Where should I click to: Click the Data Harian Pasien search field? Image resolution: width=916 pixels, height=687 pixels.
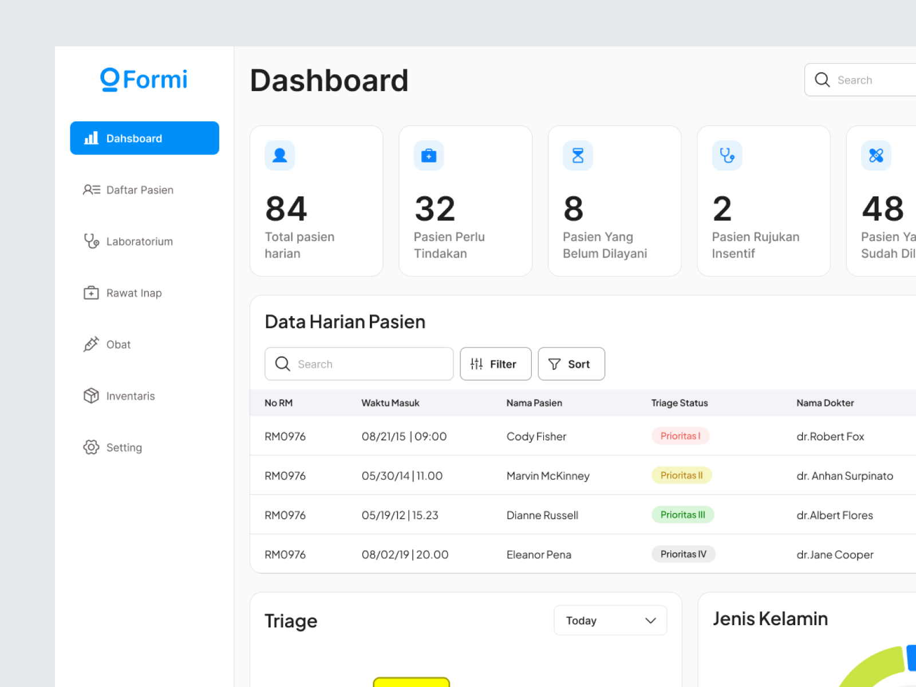[359, 364]
